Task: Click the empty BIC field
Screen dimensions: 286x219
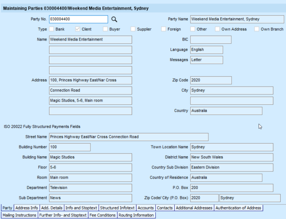Action: [x=211, y=39]
